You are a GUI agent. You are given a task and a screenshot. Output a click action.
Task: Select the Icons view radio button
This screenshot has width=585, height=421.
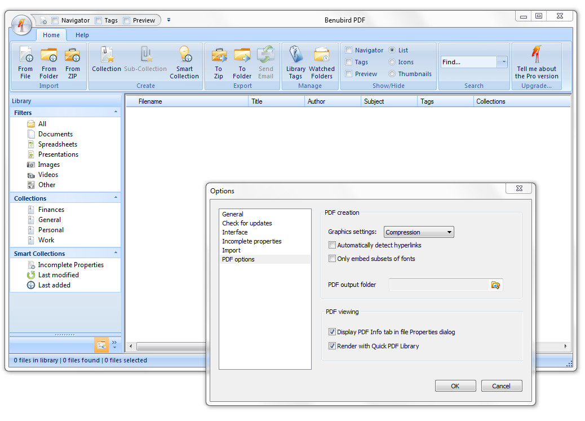392,62
